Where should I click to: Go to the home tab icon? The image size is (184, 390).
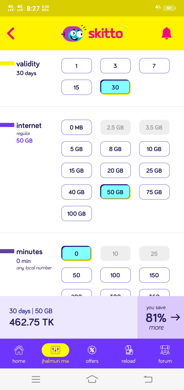click(19, 350)
